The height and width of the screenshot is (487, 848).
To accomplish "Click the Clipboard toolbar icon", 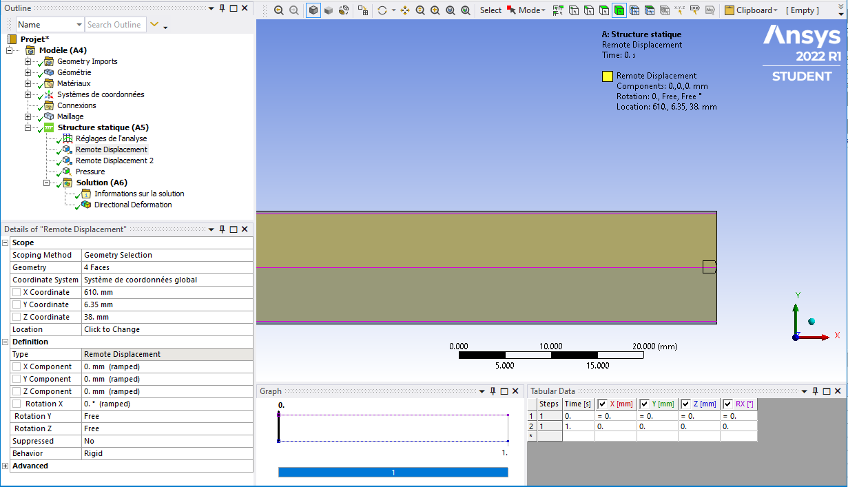I will [730, 10].
